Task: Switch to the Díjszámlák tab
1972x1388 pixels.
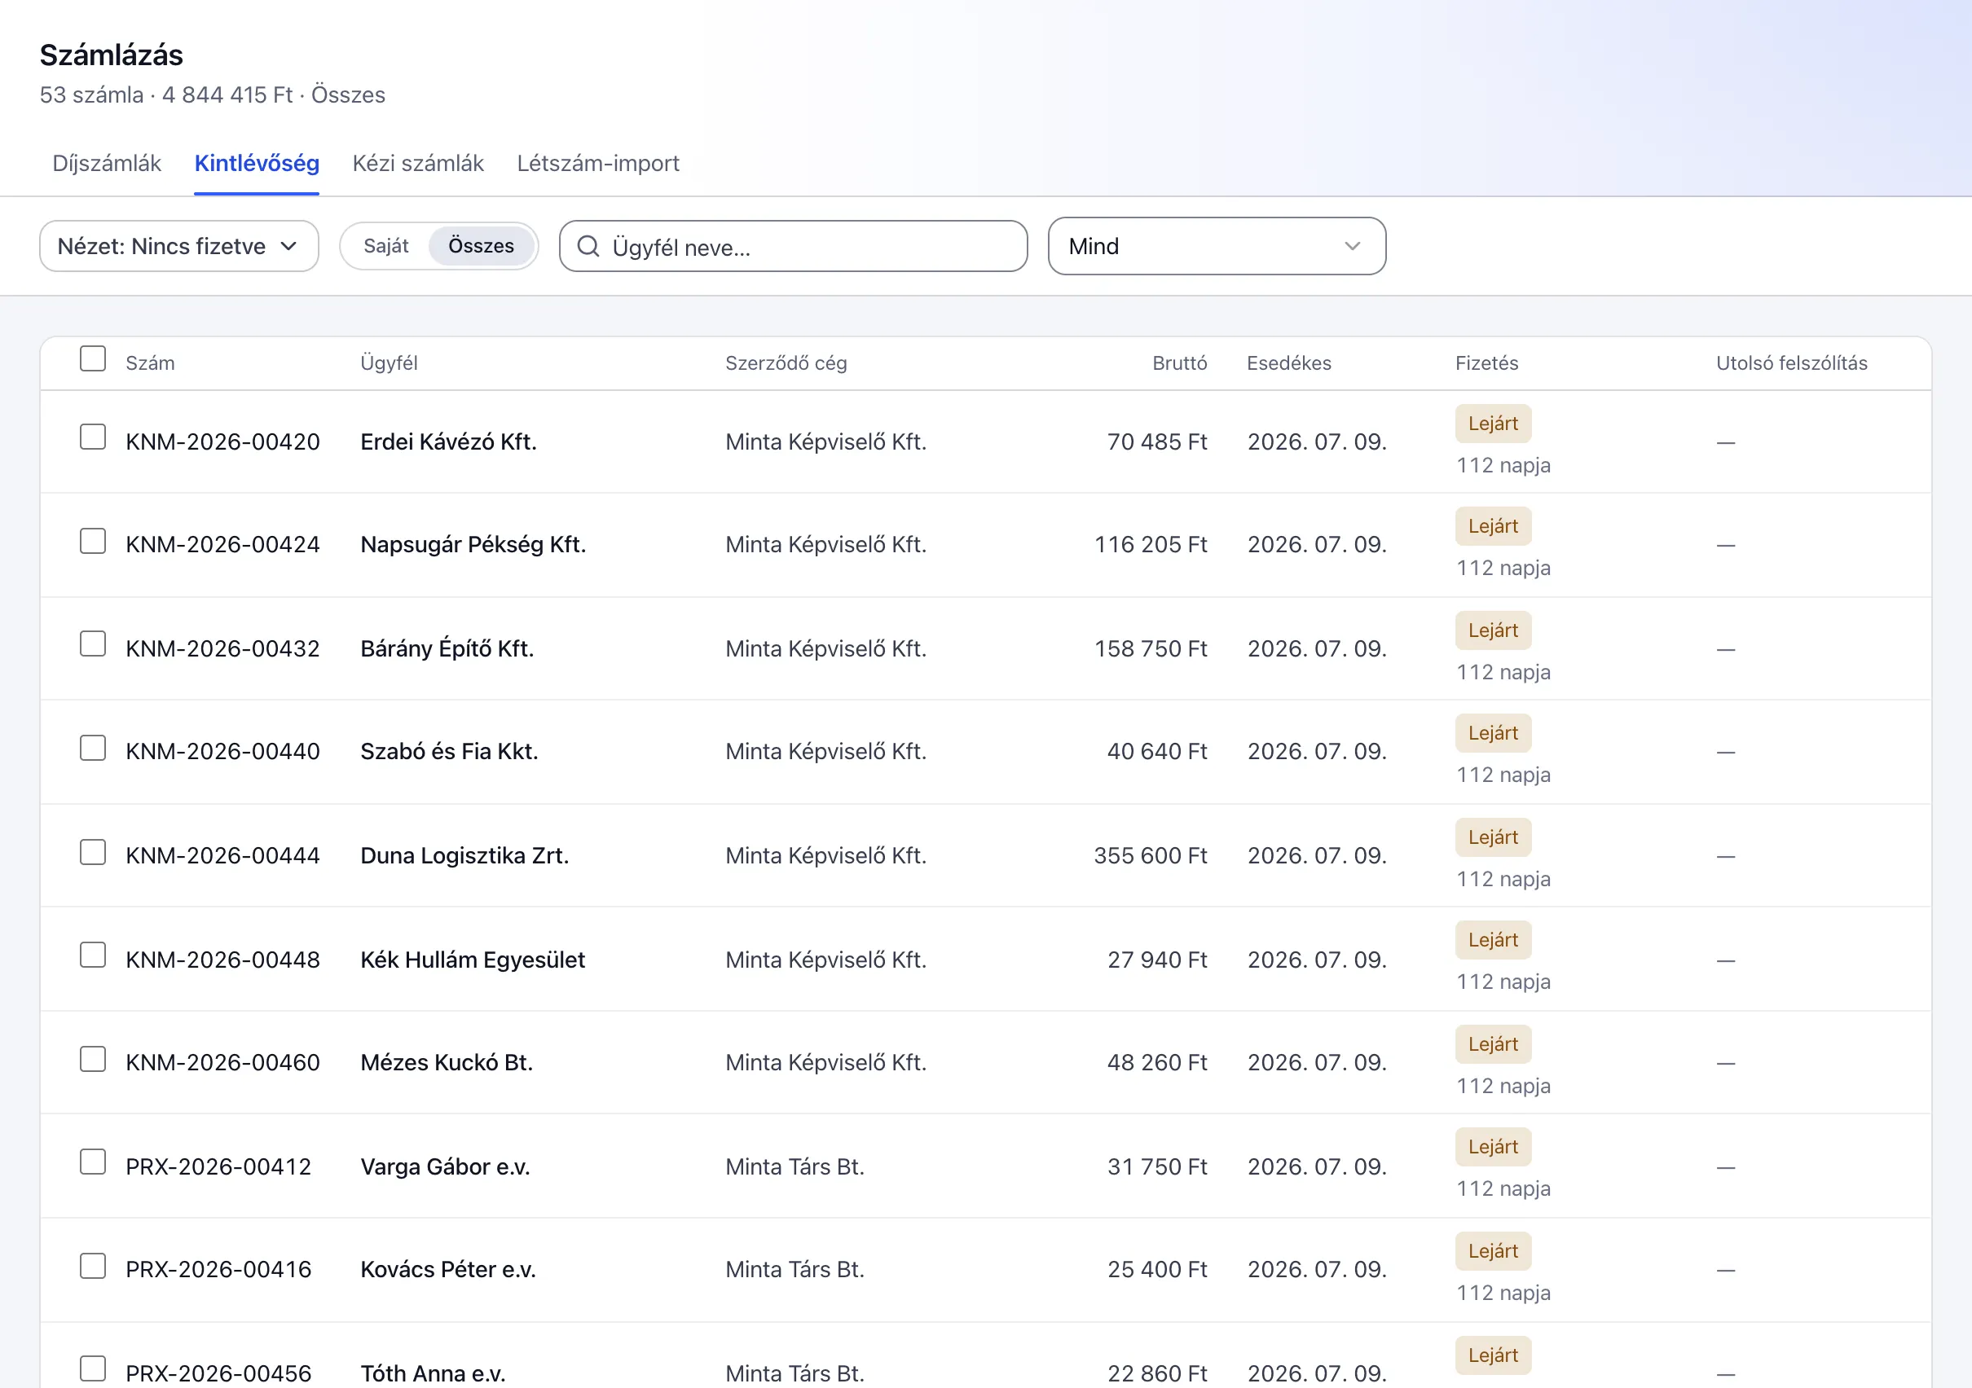Action: pos(107,163)
